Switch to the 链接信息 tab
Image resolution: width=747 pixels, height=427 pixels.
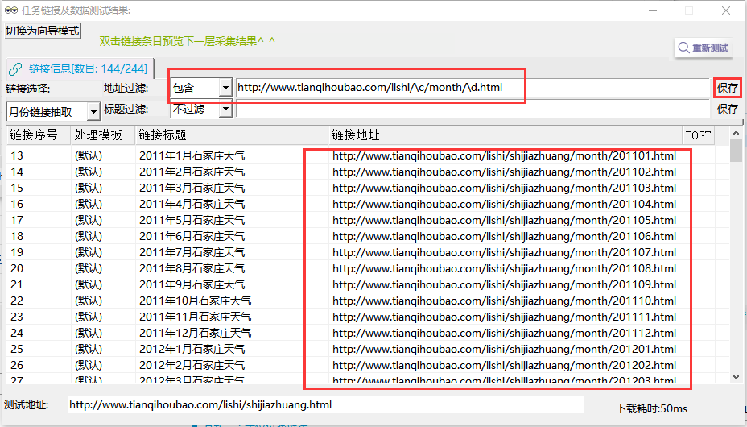tap(80, 68)
